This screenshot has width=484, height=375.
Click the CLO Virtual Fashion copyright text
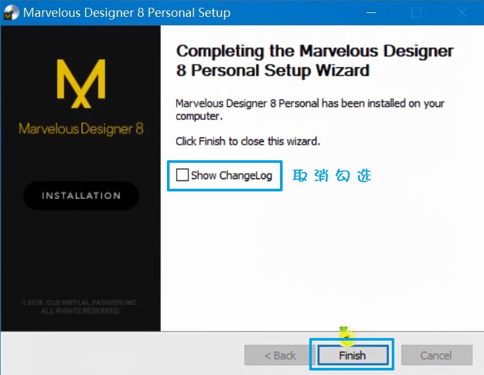[x=81, y=307]
